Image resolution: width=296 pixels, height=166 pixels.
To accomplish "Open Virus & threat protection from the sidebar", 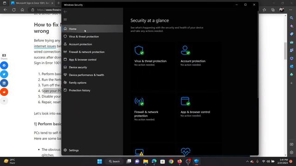I will point(92,36).
